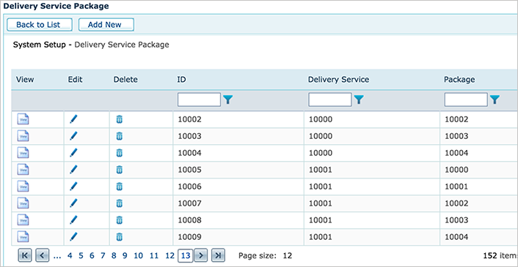The image size is (518, 267).
Task: Edit record 10005 with the pencil icon
Action: coord(73,170)
